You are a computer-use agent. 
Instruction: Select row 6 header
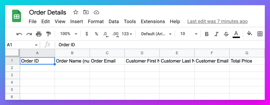click(x=13, y=97)
